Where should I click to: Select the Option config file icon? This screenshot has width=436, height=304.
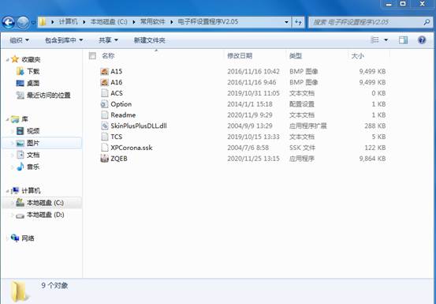click(104, 104)
